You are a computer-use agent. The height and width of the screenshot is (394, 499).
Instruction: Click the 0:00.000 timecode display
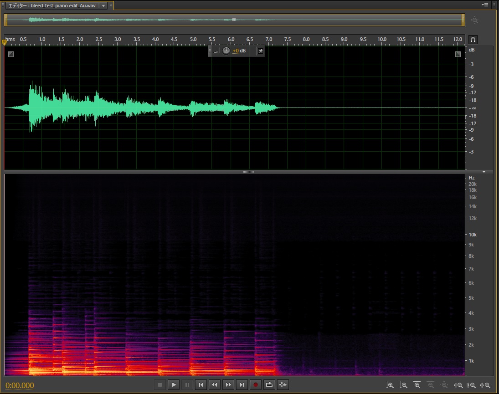click(x=20, y=385)
